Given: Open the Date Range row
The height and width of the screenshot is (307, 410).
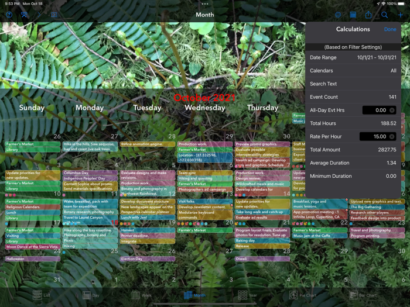Looking at the screenshot, I should click(x=353, y=57).
